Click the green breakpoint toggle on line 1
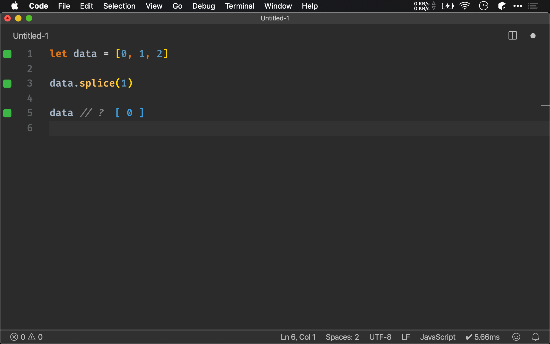550x344 pixels. [8, 54]
